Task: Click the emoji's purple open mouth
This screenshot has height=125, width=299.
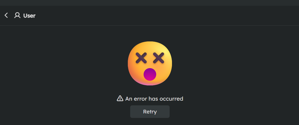Action: pyautogui.click(x=150, y=74)
